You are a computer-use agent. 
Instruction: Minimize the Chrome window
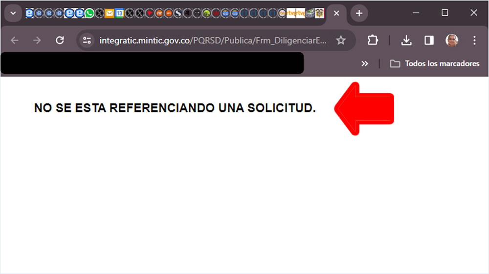coord(416,13)
